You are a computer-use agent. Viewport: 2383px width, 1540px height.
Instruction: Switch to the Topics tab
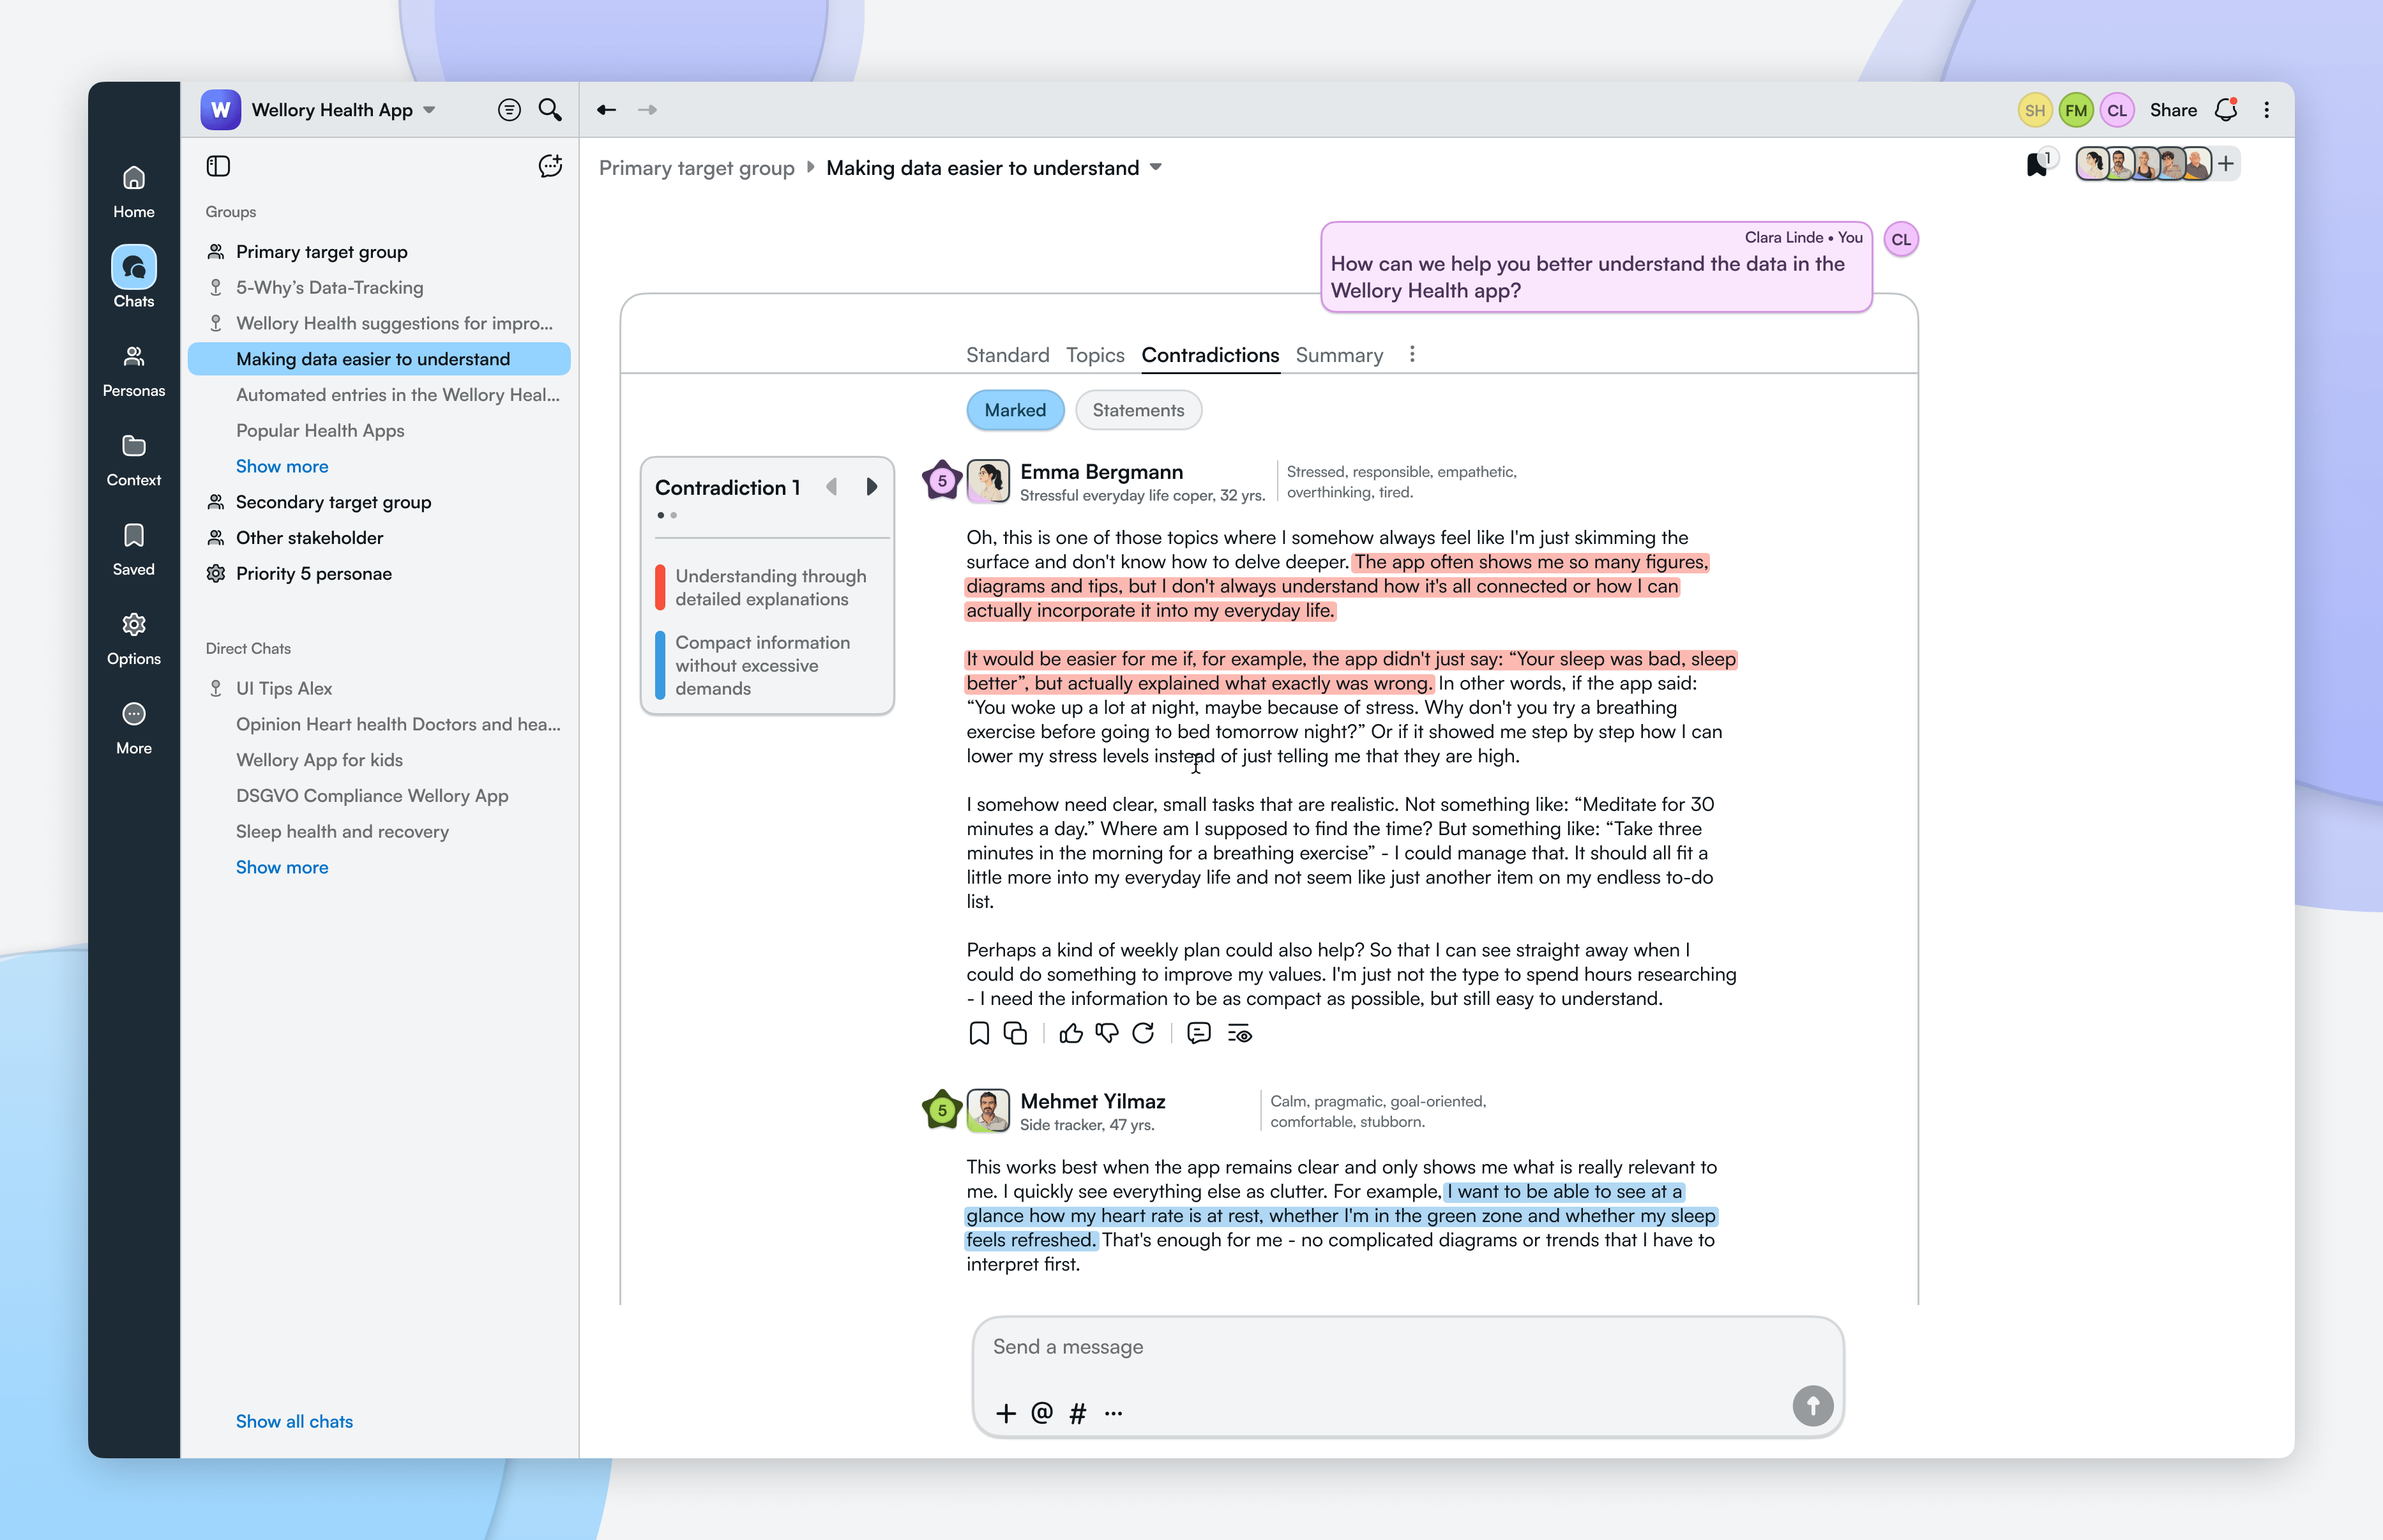(x=1095, y=355)
